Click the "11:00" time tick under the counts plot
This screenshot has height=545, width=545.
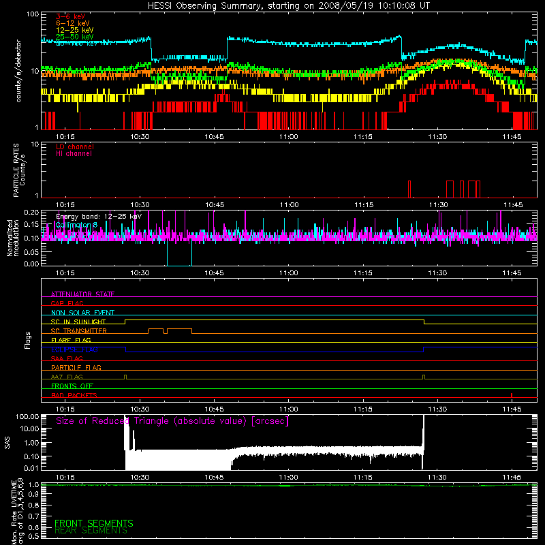[288, 137]
